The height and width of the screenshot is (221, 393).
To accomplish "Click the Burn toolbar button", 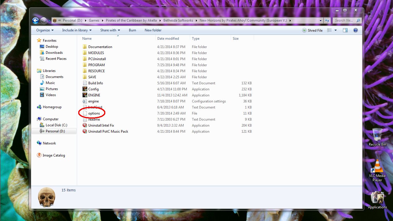I will (x=132, y=30).
